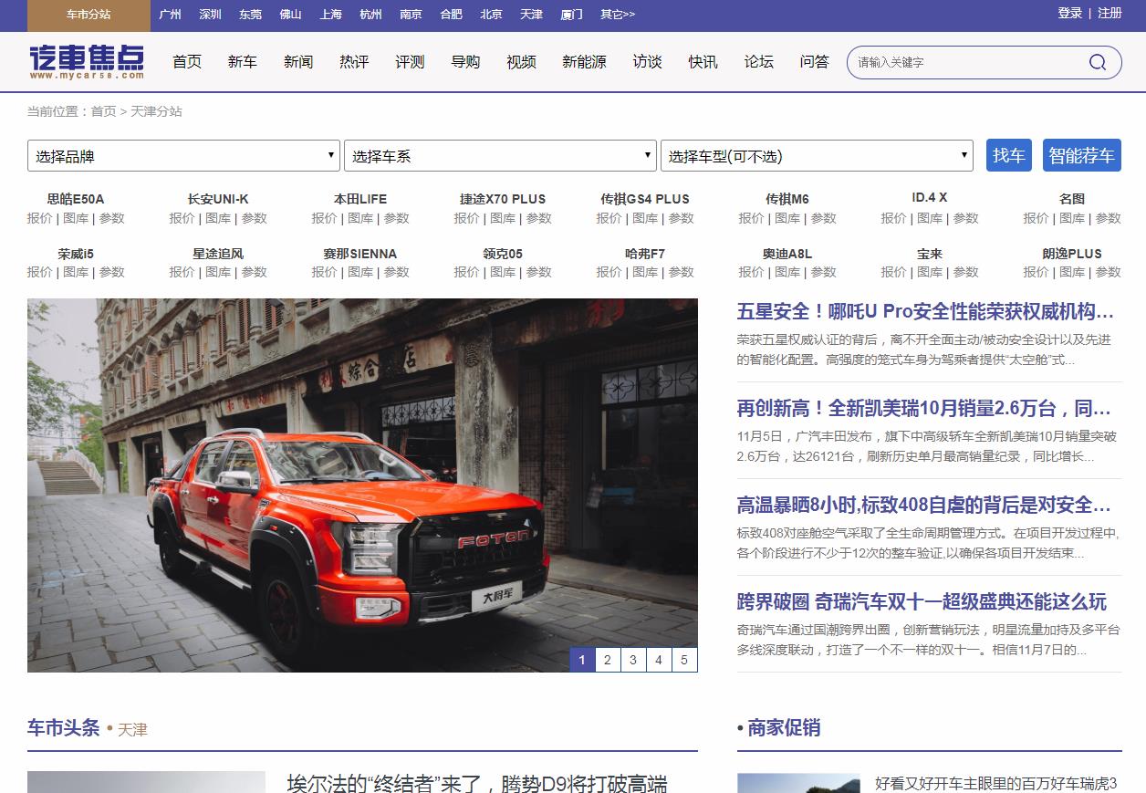Open 捷途X70 PLUS model link
The image size is (1146, 793).
tap(503, 199)
